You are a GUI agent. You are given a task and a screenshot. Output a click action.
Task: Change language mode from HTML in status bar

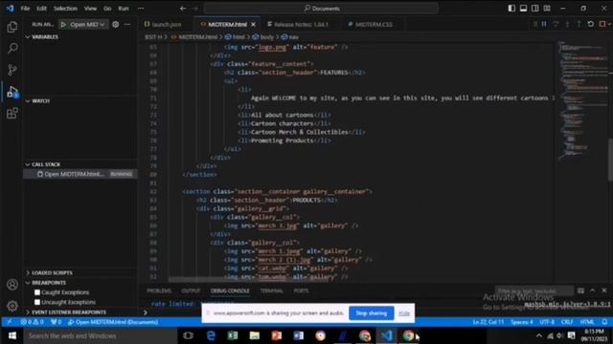coord(587,322)
